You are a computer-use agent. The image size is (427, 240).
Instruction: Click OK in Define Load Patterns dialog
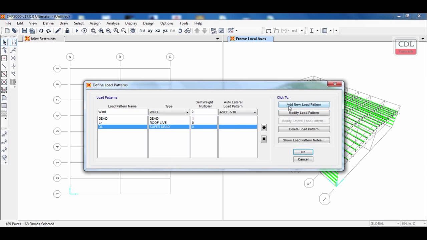303,152
